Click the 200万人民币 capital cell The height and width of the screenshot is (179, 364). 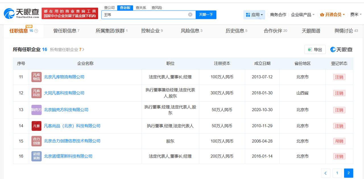coord(222,156)
